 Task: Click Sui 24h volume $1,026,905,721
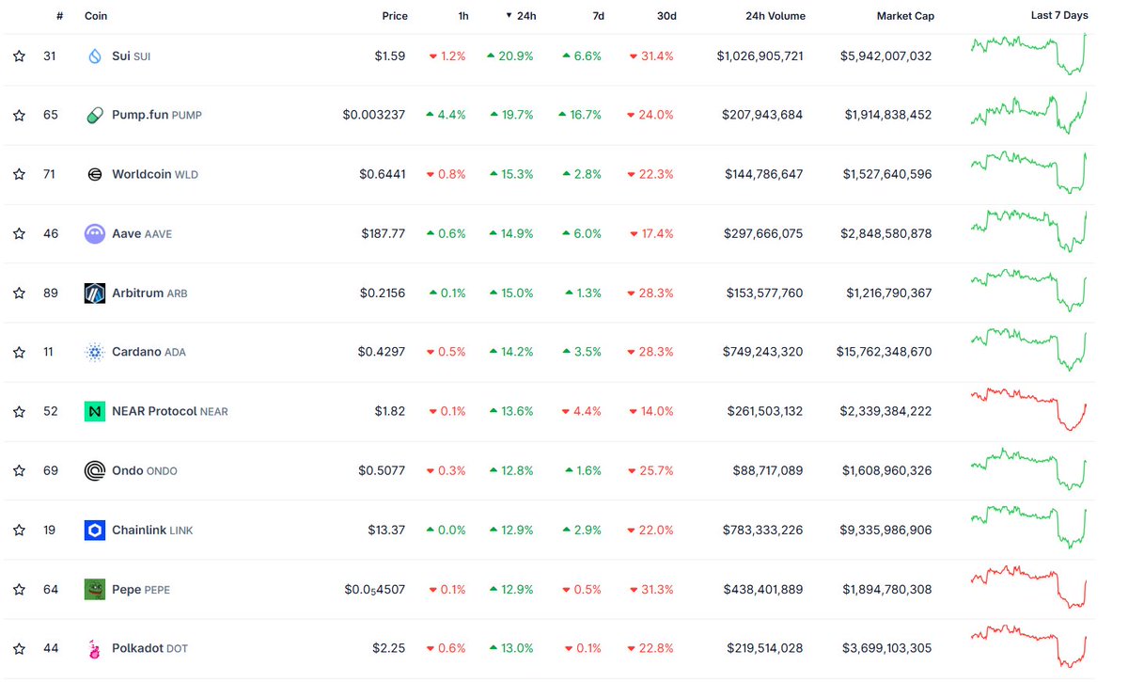click(760, 56)
